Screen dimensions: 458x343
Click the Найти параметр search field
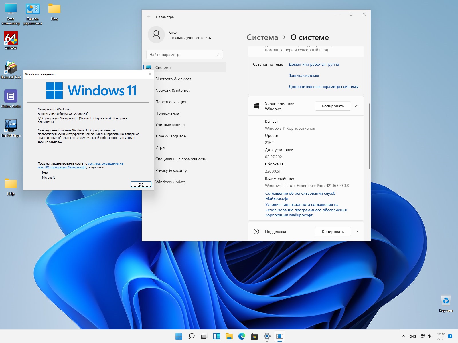coord(183,55)
